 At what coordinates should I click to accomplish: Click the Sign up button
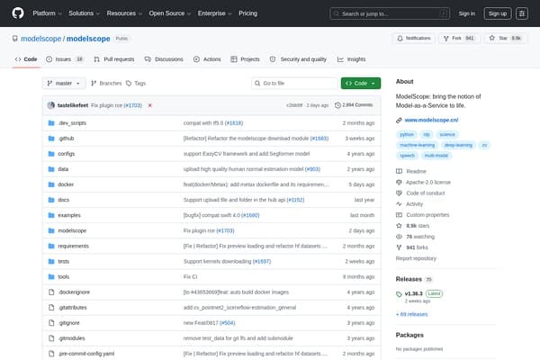[x=498, y=13]
